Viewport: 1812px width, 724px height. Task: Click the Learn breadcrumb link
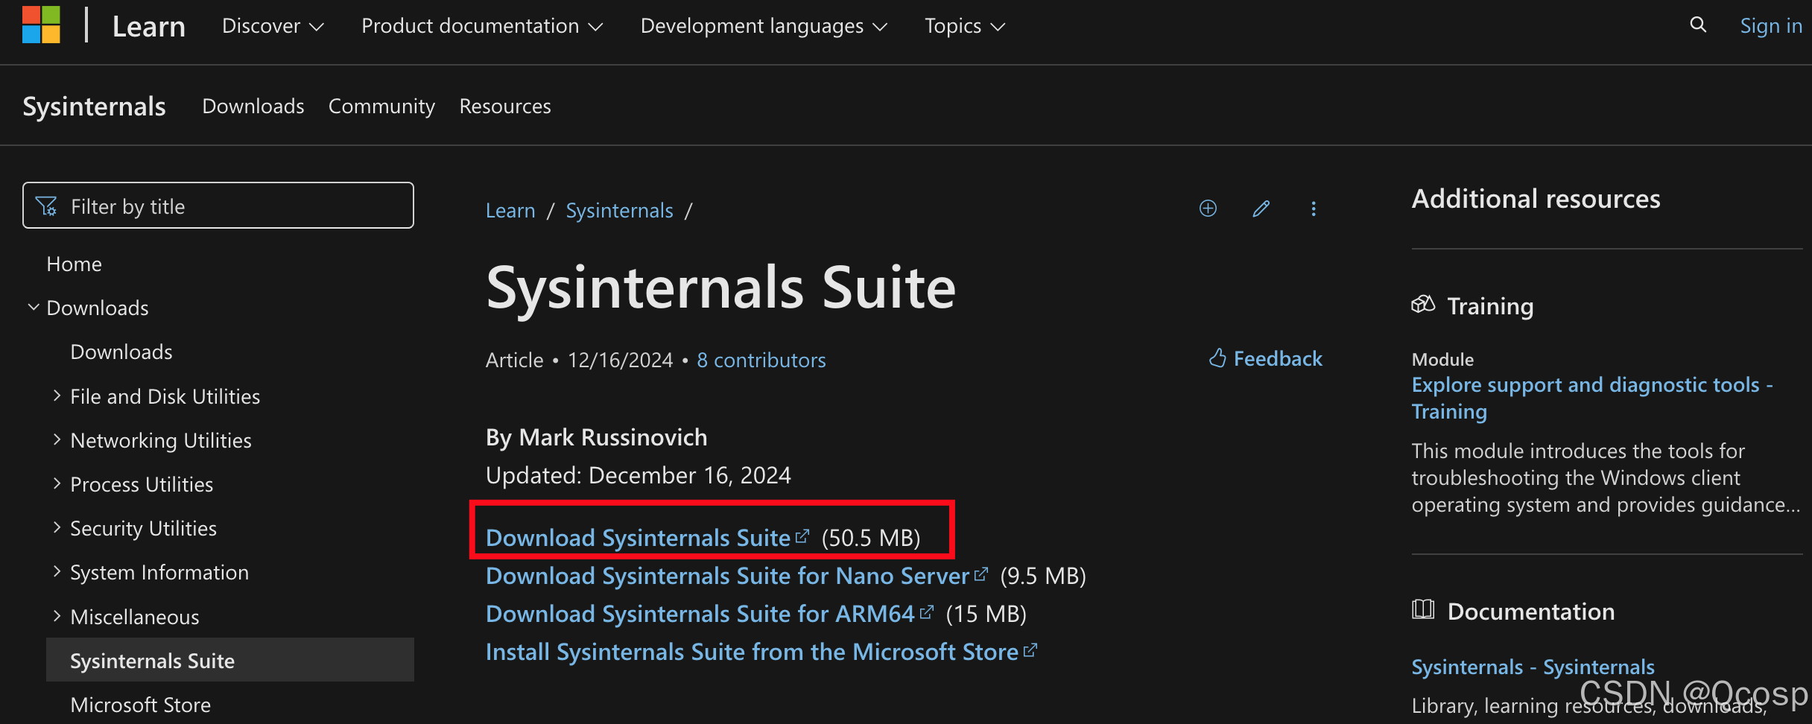(x=510, y=211)
